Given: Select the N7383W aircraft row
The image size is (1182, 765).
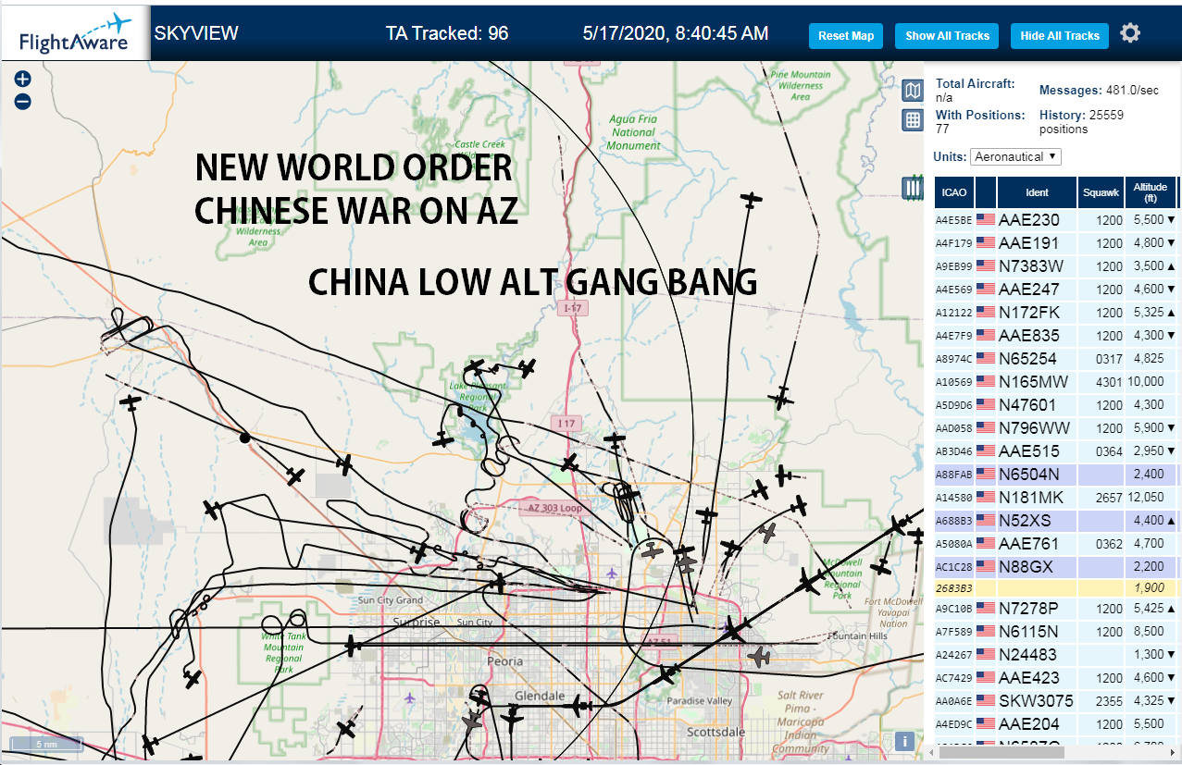Looking at the screenshot, I should click(1056, 266).
